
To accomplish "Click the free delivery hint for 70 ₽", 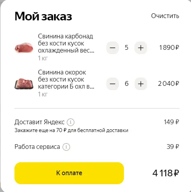I will pyautogui.click(x=71, y=130).
